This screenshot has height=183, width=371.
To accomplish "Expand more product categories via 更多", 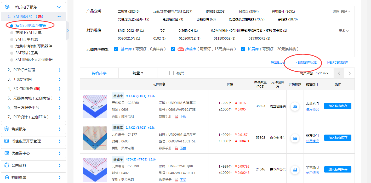I will point(345,11).
